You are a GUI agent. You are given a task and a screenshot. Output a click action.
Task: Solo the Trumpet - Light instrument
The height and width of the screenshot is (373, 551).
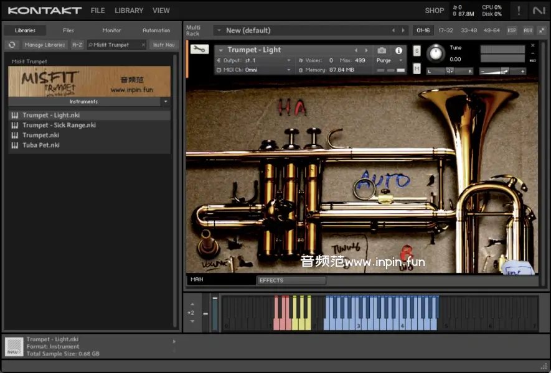pyautogui.click(x=417, y=51)
